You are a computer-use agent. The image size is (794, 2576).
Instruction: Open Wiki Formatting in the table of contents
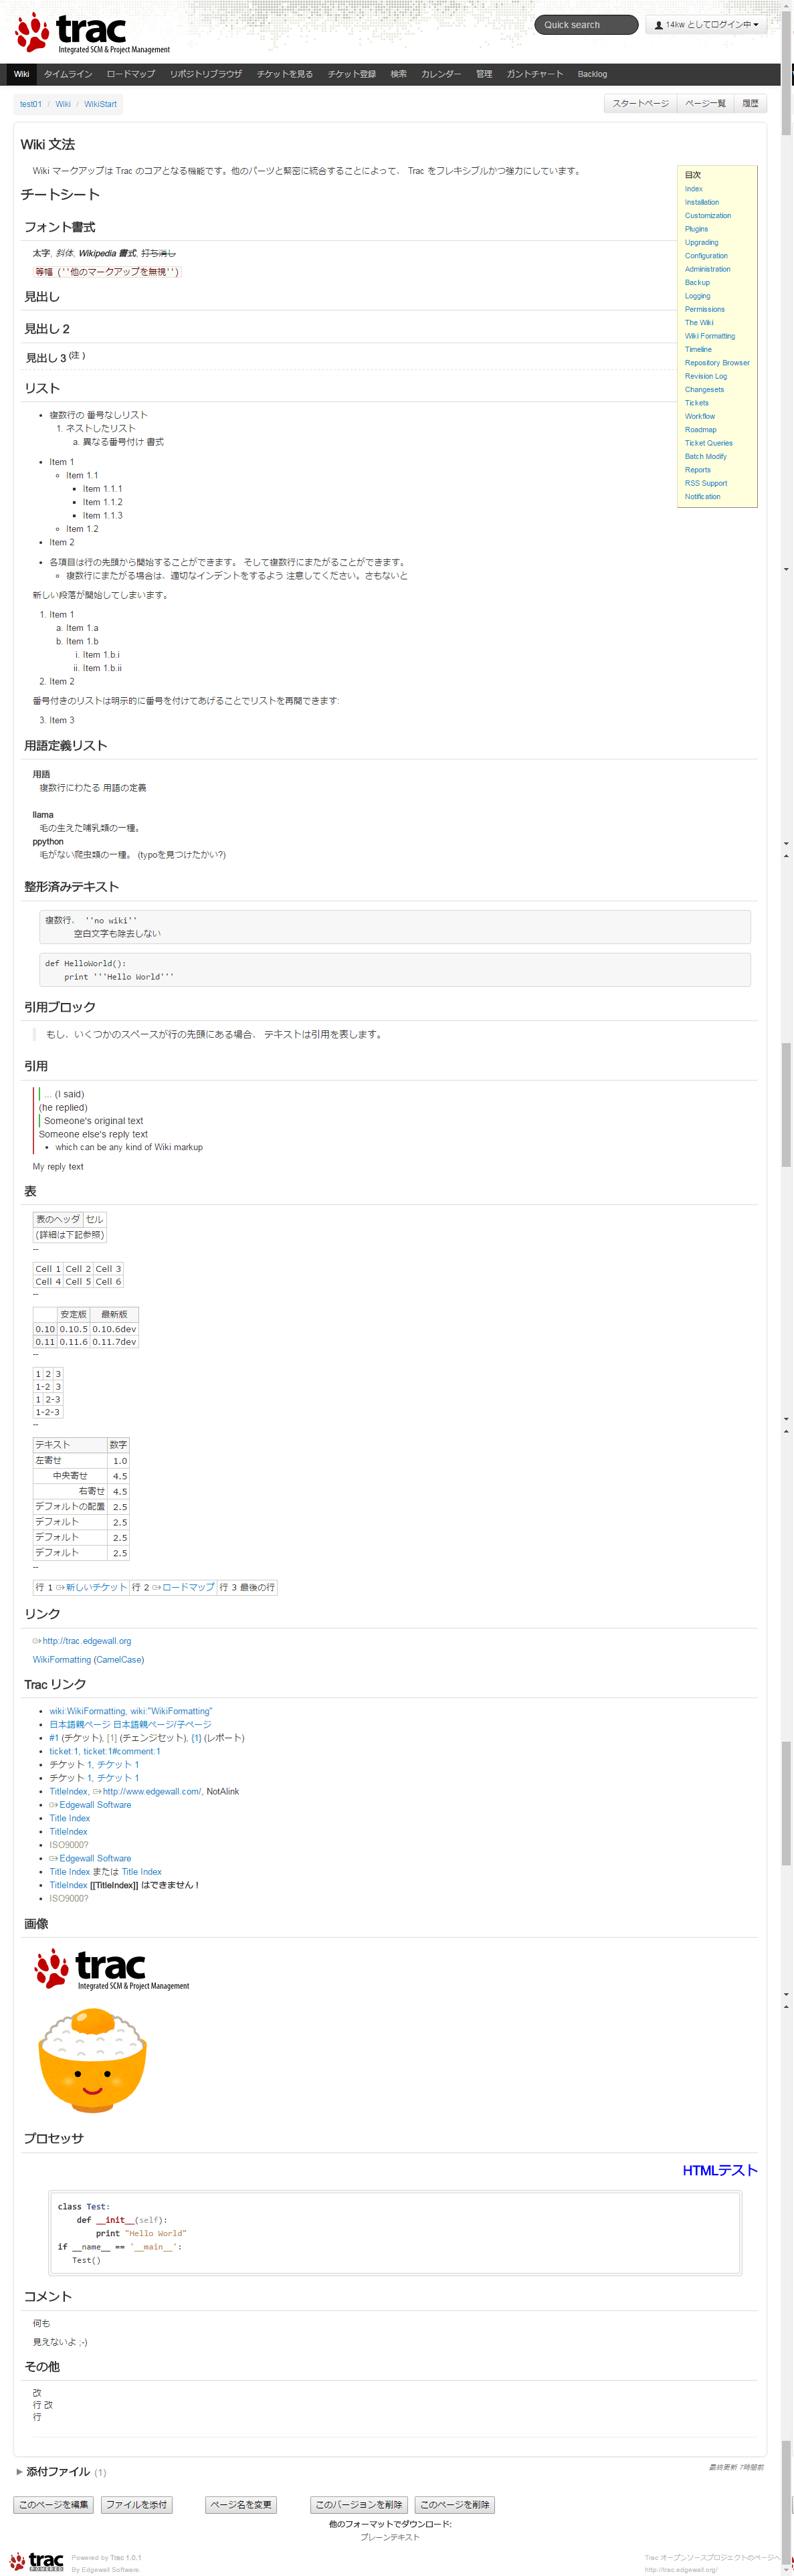[709, 336]
